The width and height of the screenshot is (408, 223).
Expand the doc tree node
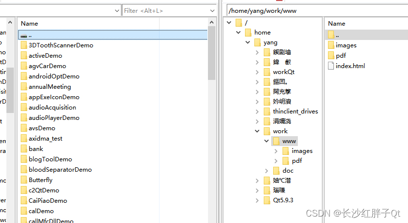tap(266, 171)
